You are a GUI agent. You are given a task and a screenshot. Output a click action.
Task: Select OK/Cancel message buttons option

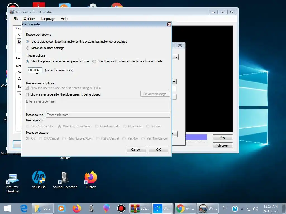40,139
